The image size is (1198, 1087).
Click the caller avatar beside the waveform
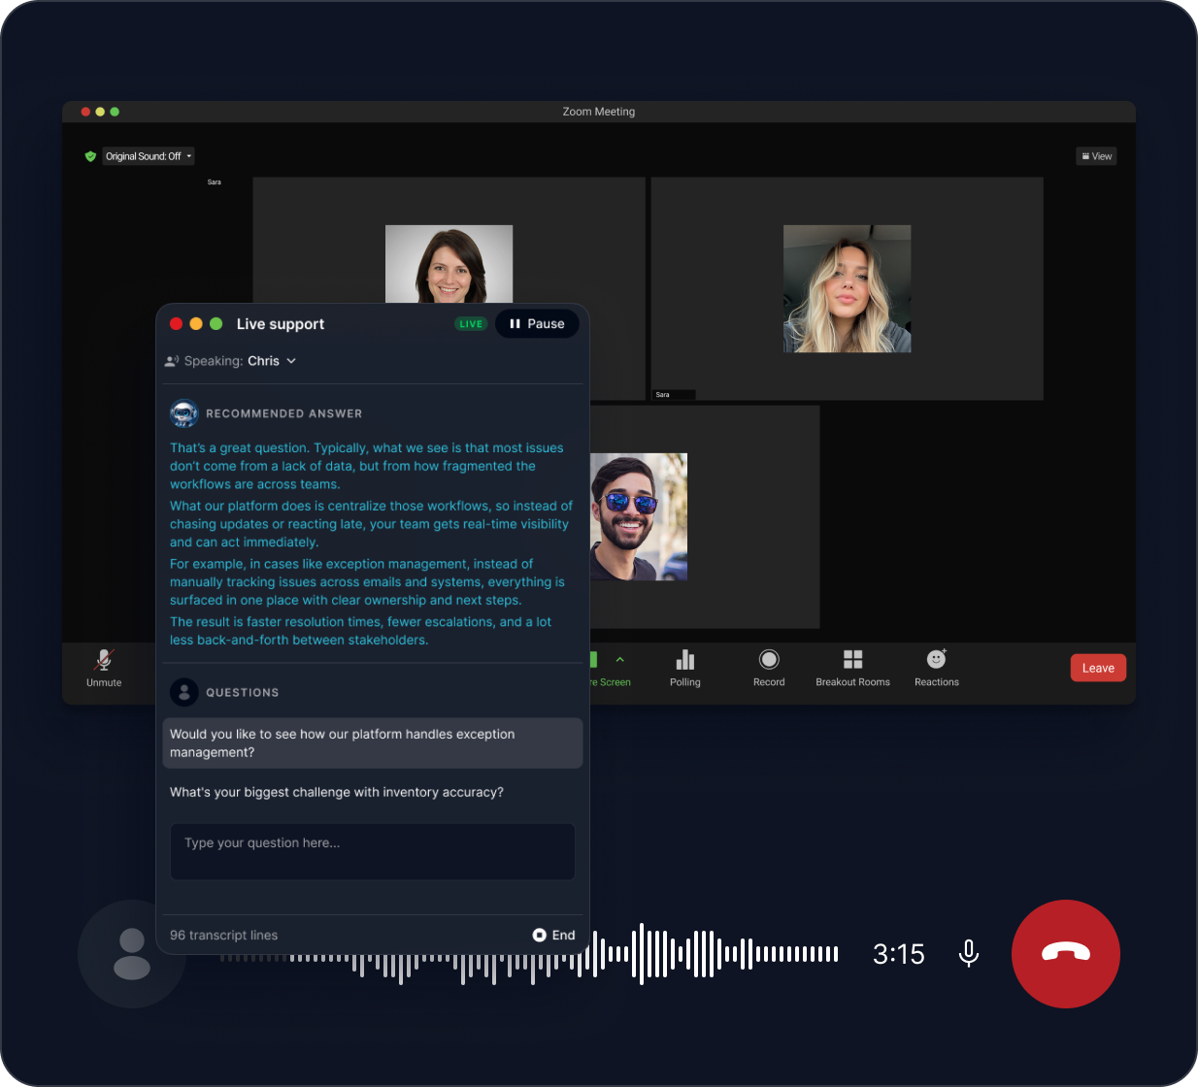point(132,954)
